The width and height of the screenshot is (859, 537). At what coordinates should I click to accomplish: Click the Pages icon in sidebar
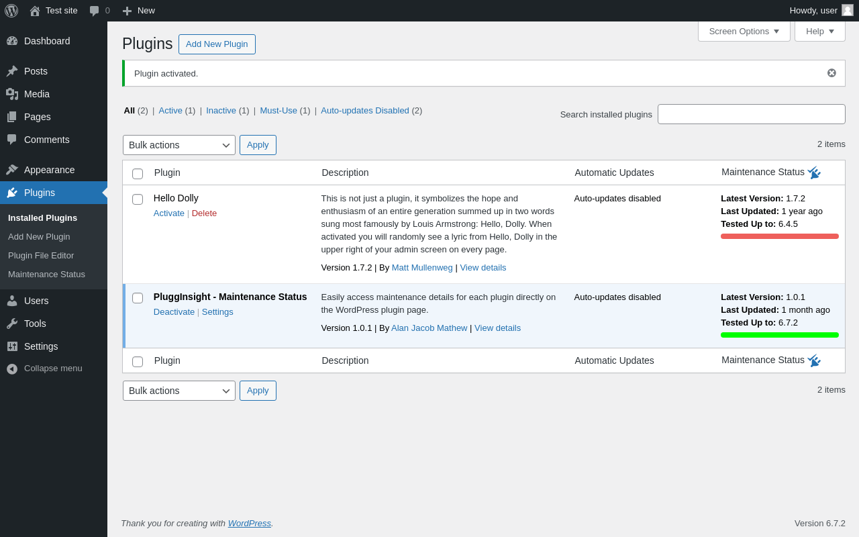[12, 117]
